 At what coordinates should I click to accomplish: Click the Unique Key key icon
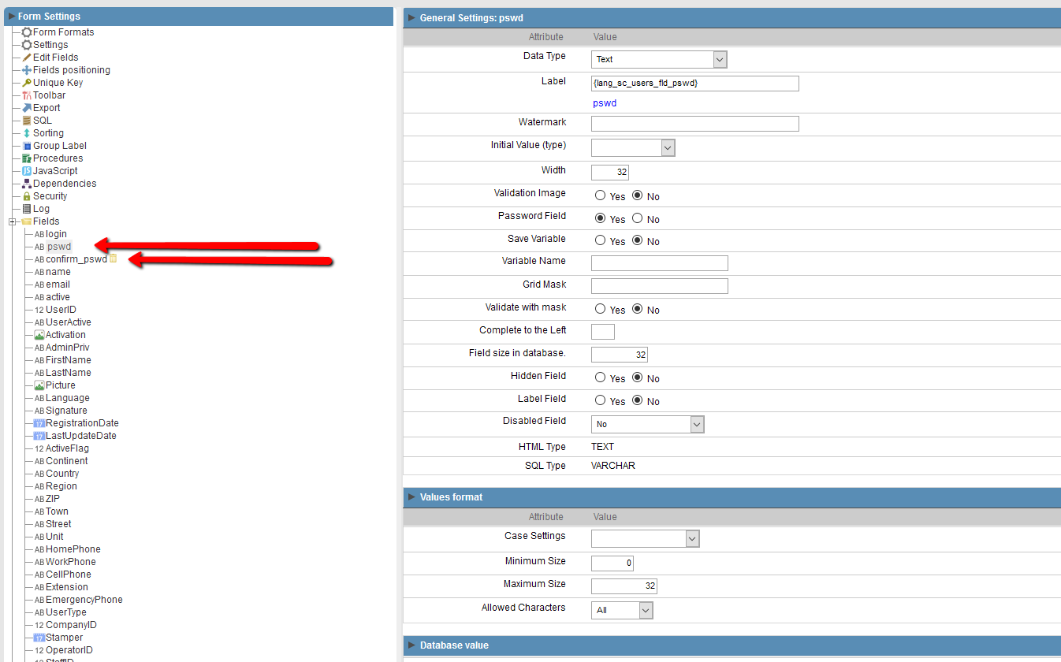coord(27,83)
